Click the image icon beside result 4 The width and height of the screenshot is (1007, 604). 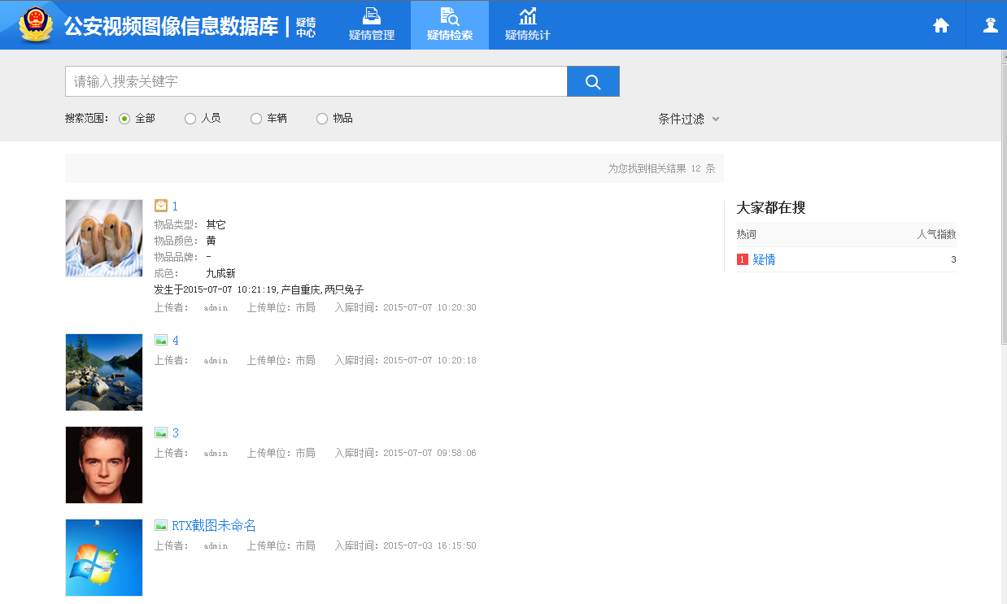[x=161, y=341]
